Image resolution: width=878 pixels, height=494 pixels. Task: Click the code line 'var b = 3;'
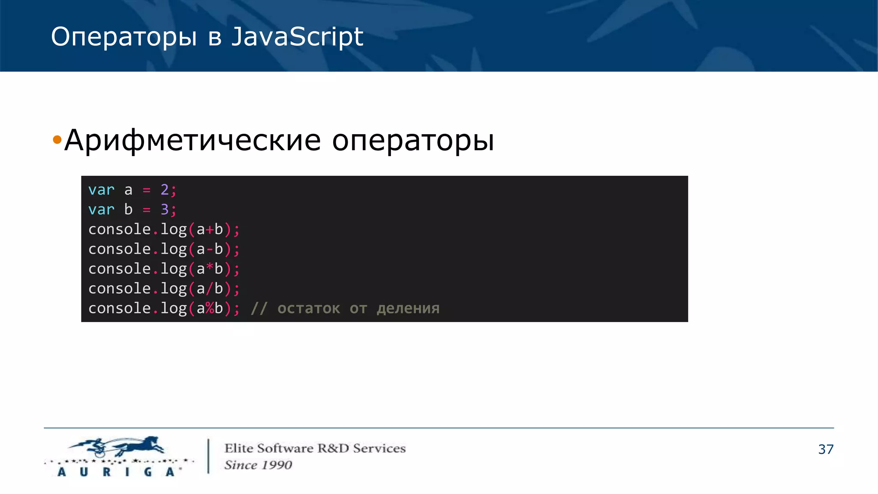[x=132, y=210]
